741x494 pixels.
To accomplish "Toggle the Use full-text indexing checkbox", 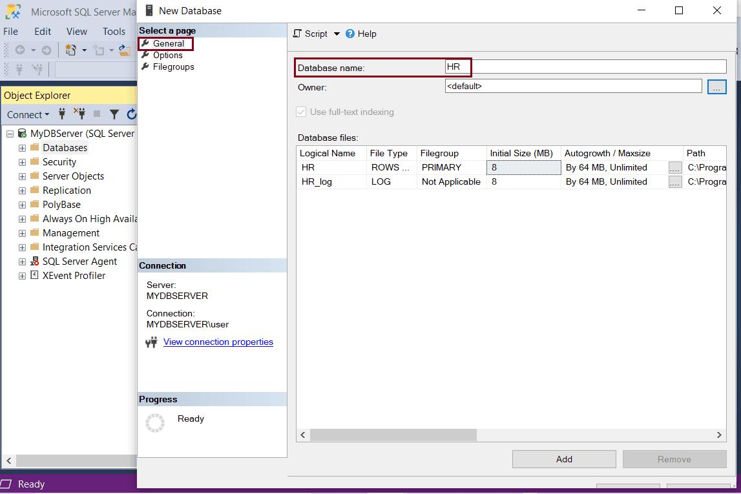I will 300,112.
